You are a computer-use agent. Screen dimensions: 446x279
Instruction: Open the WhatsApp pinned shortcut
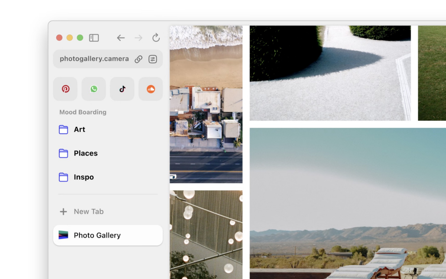[94, 89]
